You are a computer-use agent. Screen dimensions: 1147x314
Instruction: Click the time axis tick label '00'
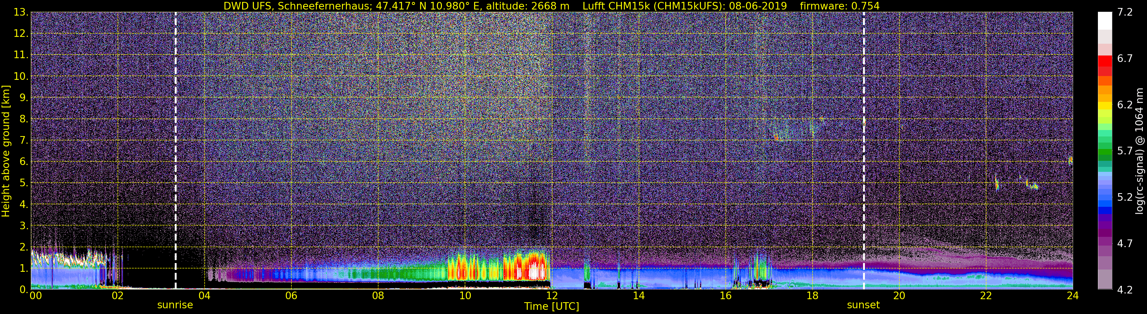click(36, 296)
